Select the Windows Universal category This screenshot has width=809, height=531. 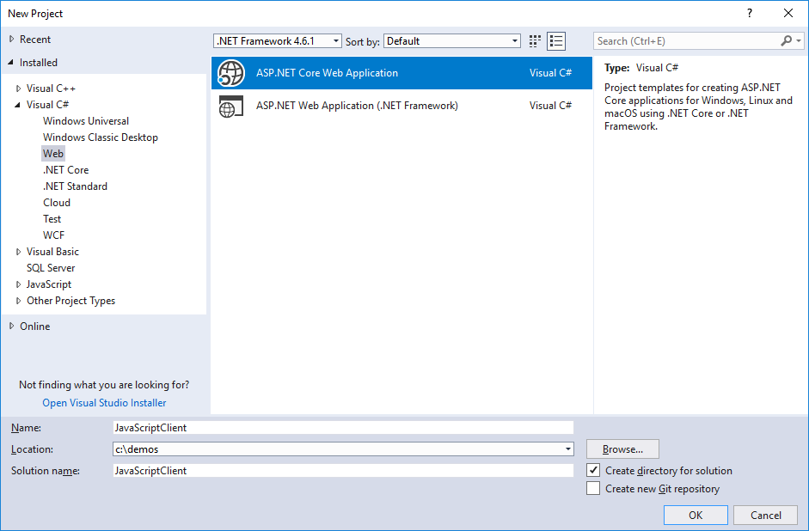pos(86,120)
